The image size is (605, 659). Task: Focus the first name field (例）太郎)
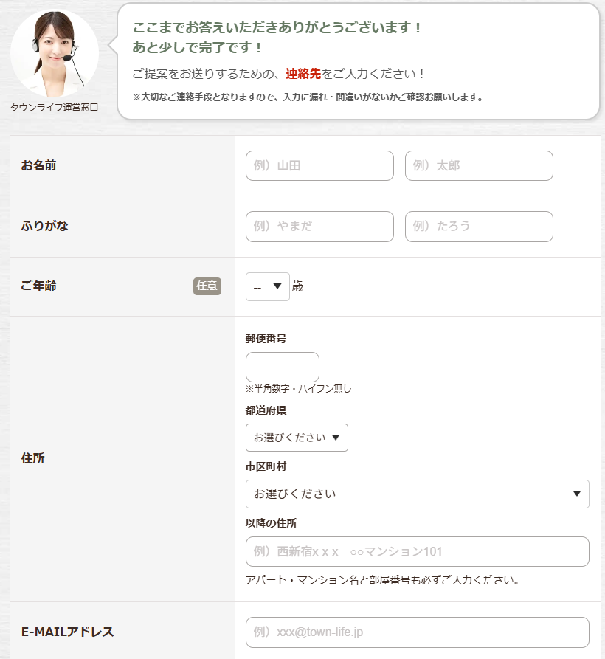479,166
